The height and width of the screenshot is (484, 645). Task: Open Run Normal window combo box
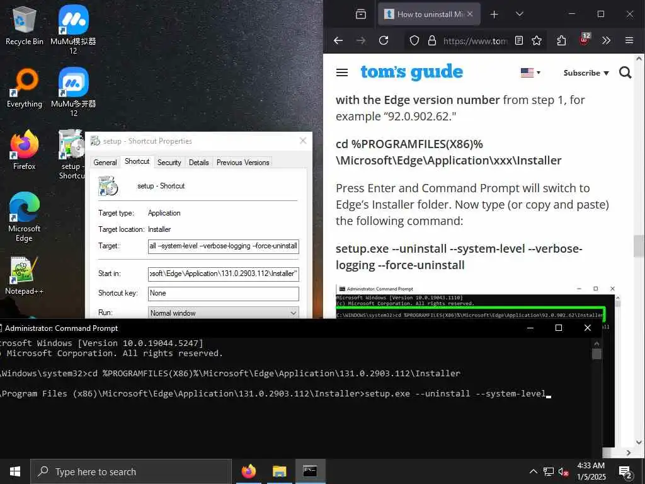tap(224, 313)
